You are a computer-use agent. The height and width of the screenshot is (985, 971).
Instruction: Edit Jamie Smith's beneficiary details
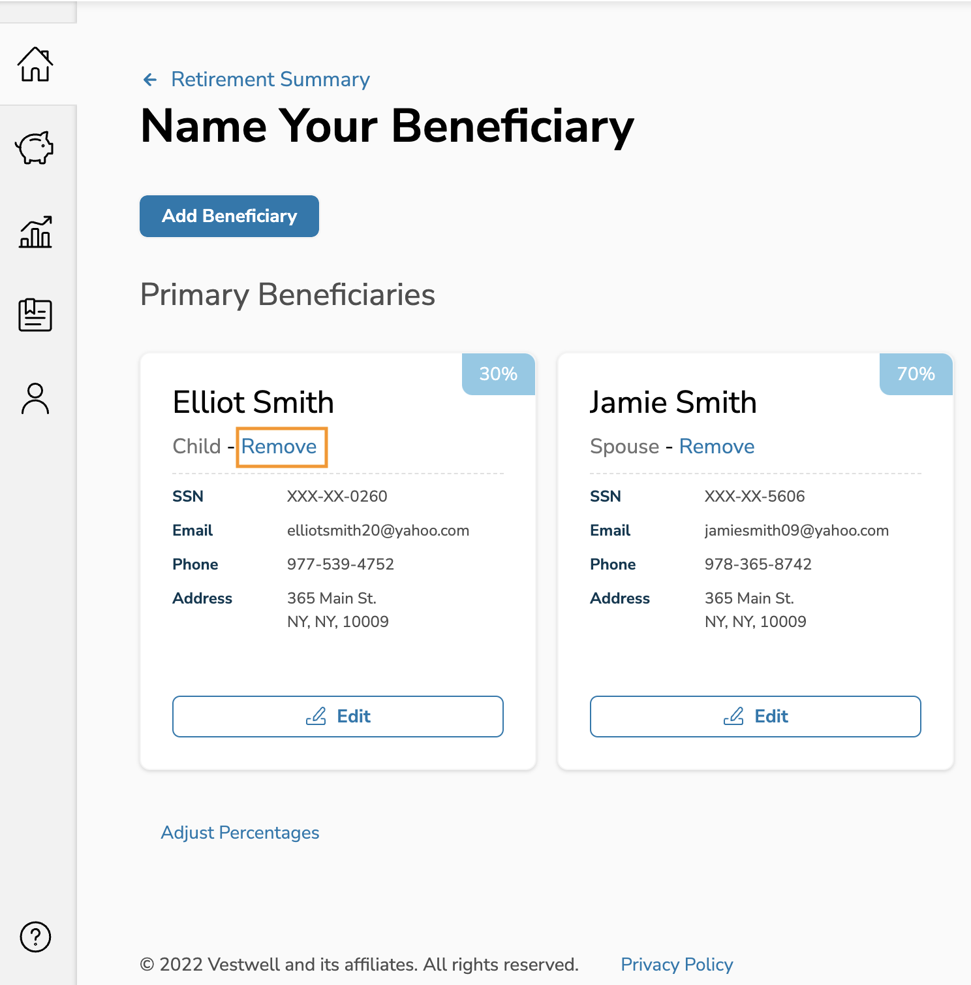(755, 716)
